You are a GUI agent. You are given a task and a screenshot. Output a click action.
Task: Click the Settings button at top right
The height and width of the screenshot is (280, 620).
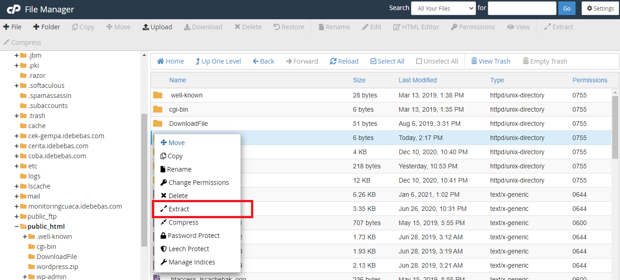point(600,8)
